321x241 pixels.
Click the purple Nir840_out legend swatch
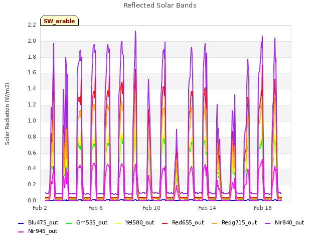click(268, 223)
